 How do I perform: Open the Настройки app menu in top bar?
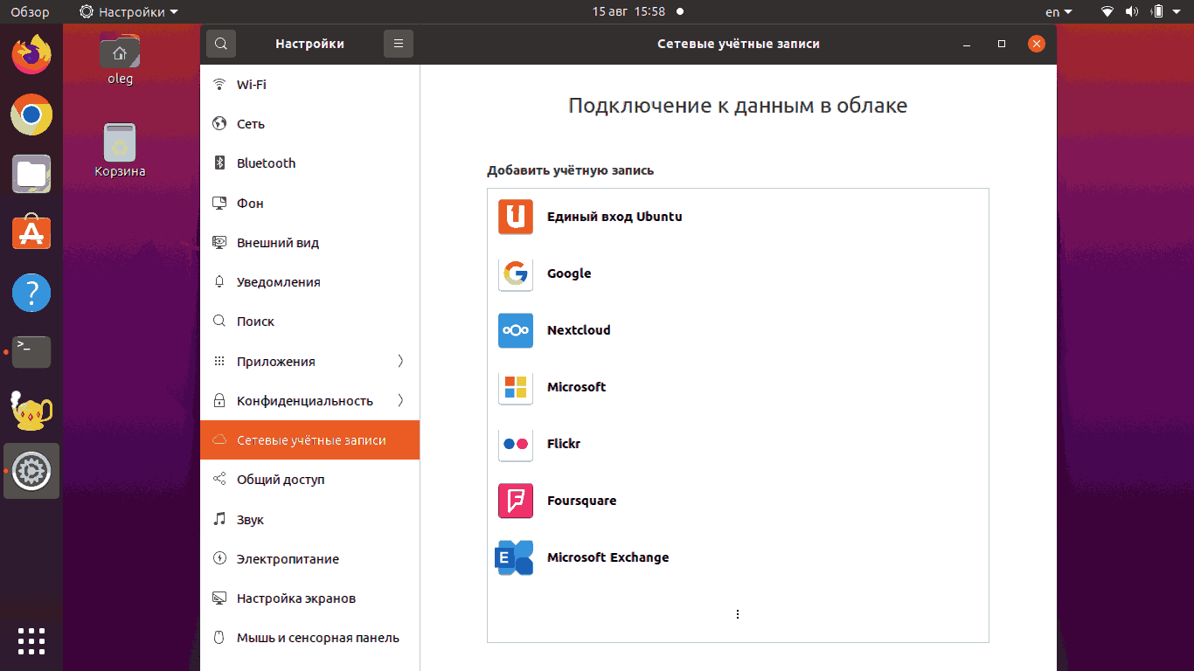(128, 12)
